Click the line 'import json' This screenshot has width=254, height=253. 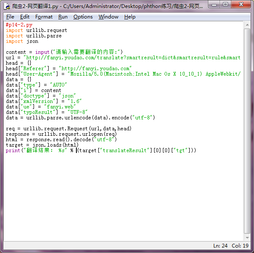[22, 41]
